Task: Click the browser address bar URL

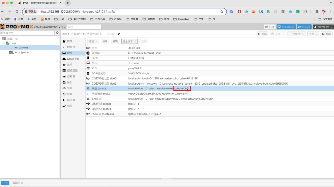Action: (77, 12)
